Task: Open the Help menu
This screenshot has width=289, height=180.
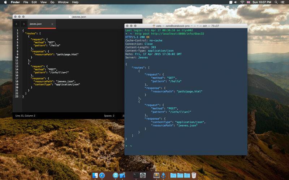Action: coord(75,2)
